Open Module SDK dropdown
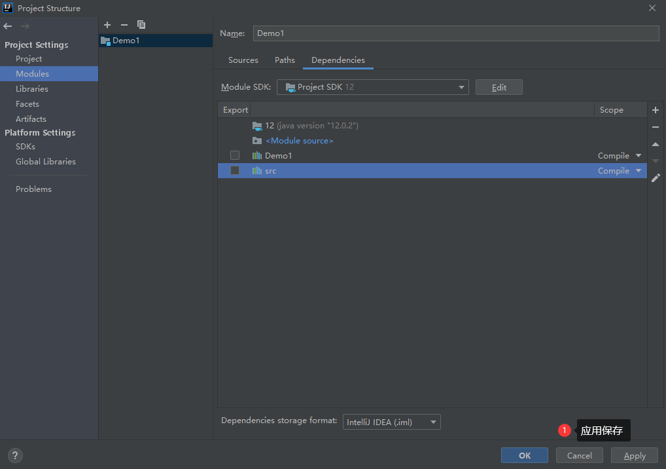Viewport: 666px width, 469px height. (372, 87)
